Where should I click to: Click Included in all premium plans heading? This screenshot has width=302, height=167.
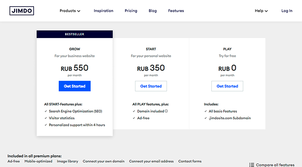[34, 156]
